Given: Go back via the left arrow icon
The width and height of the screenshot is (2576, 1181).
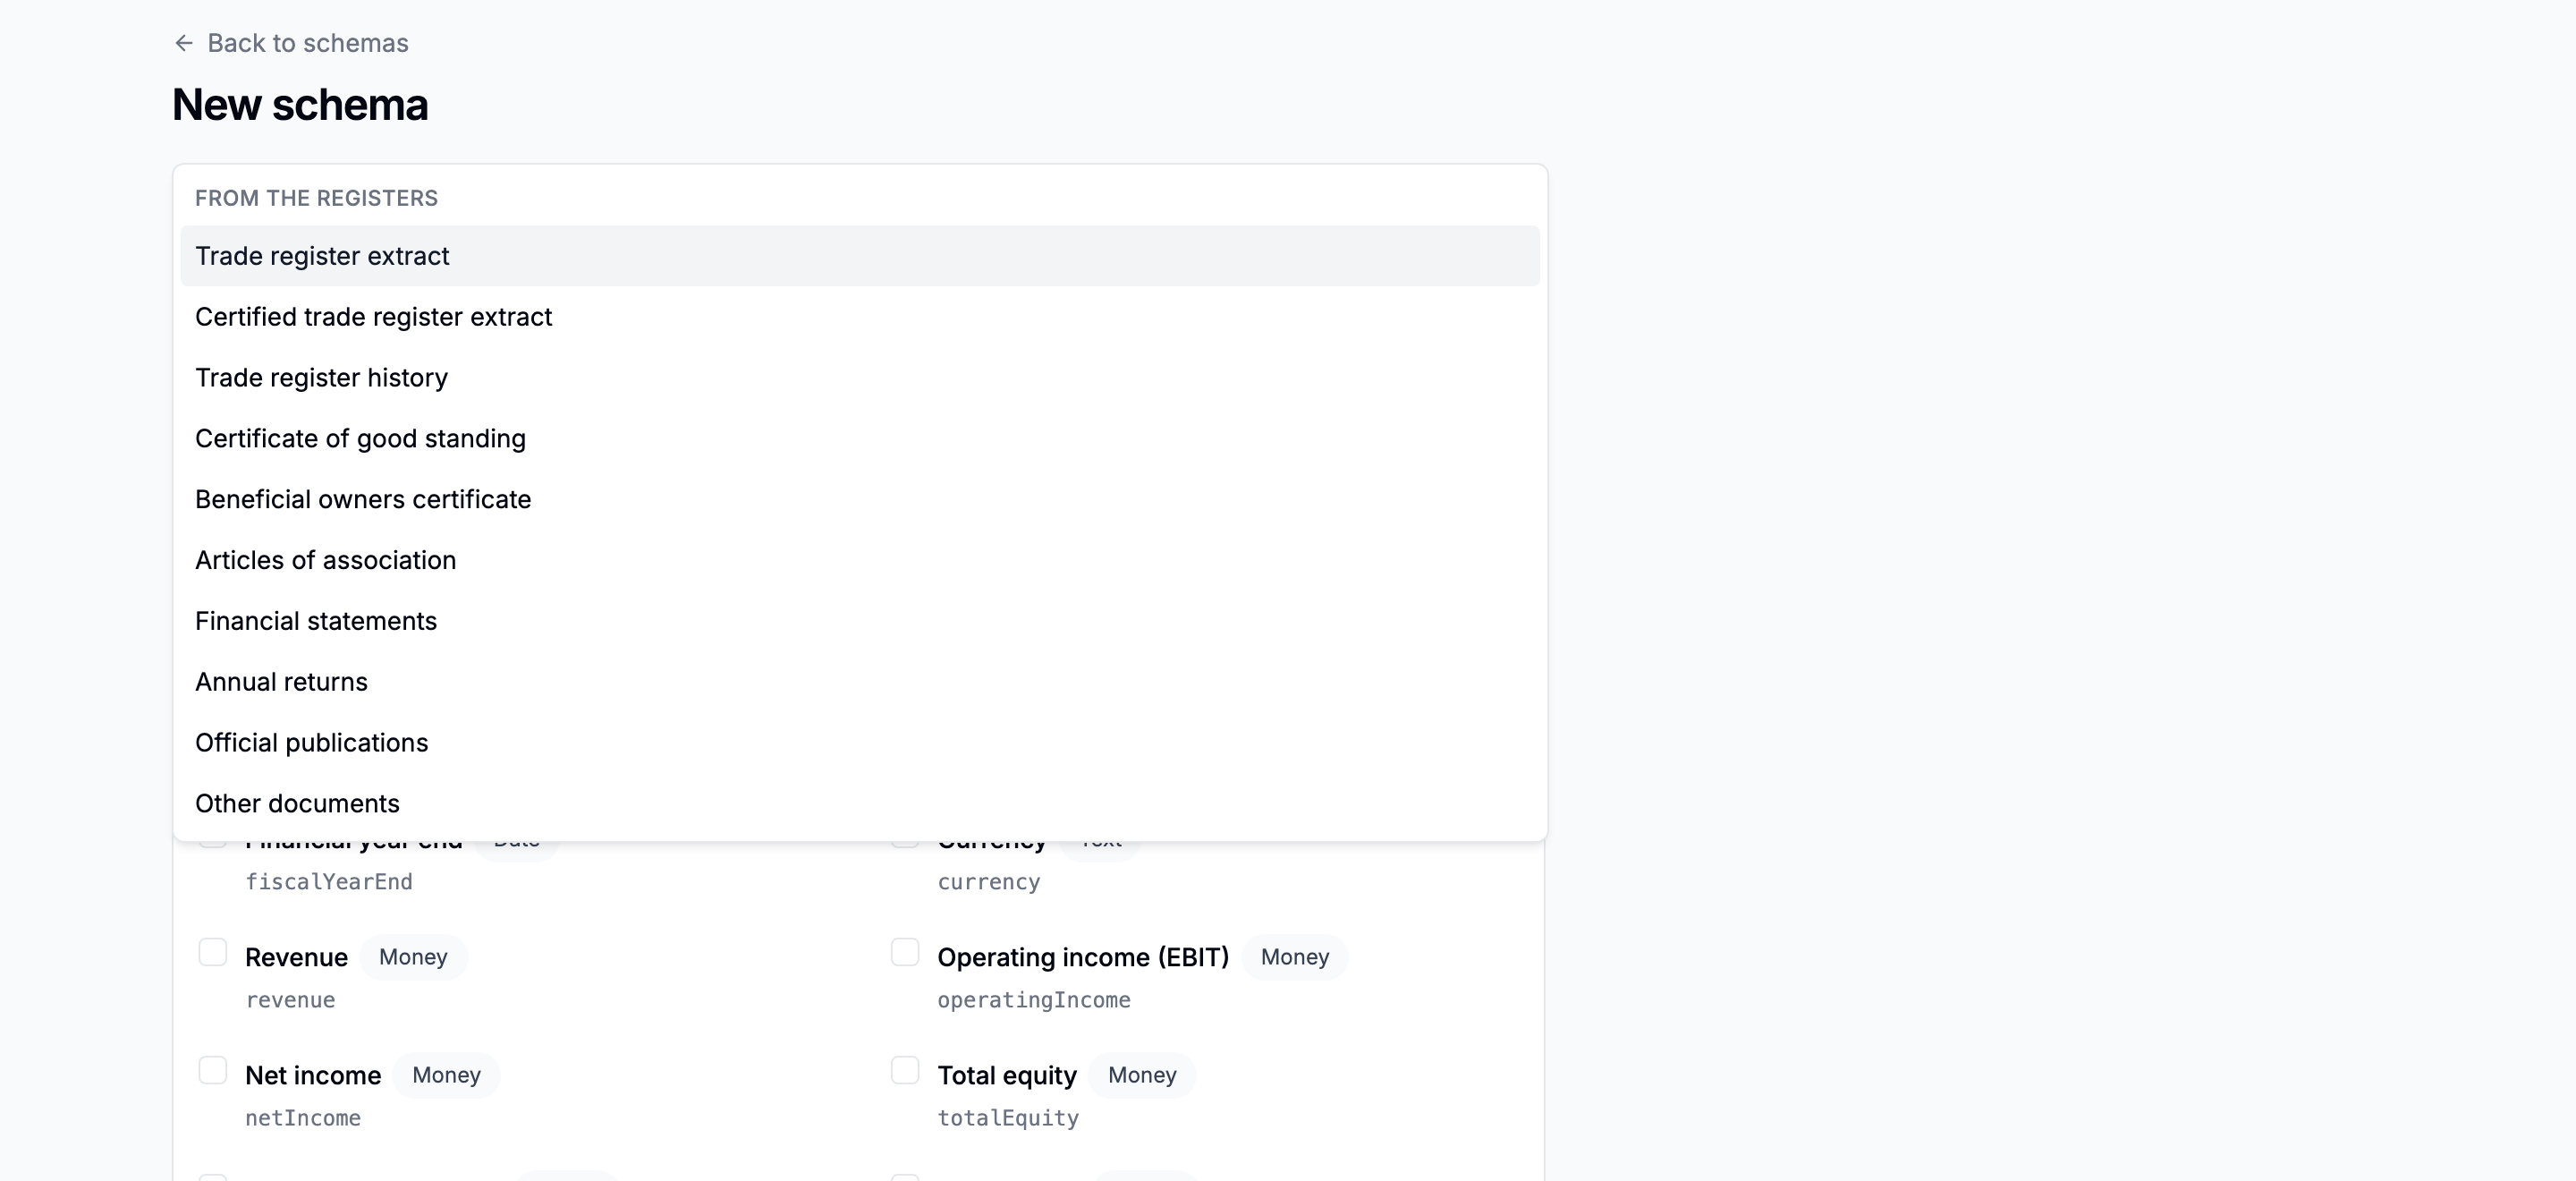Looking at the screenshot, I should [x=184, y=43].
